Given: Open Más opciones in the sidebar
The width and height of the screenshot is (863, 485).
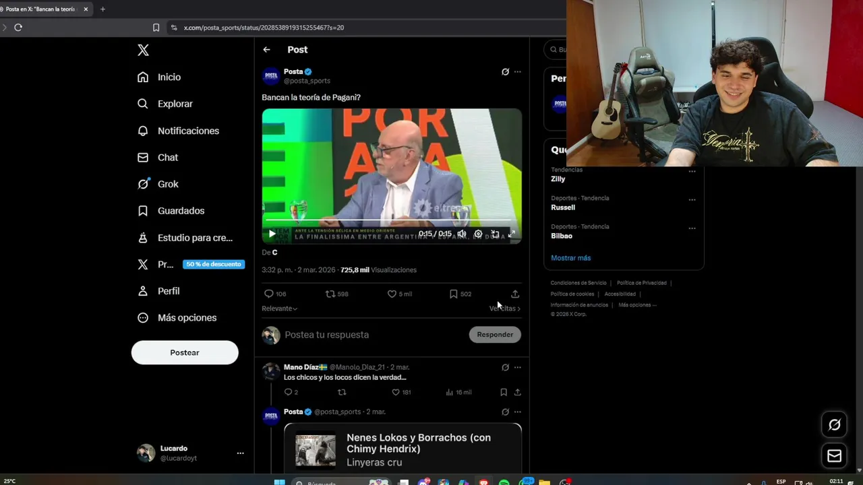Looking at the screenshot, I should [177, 318].
